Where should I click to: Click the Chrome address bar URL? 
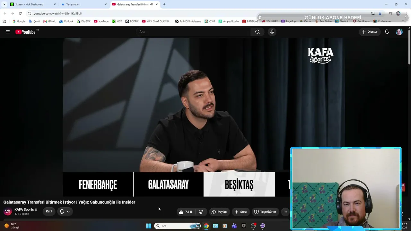pyautogui.click(x=58, y=13)
